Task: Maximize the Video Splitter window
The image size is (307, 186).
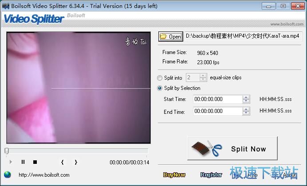Action: [x=283, y=6]
